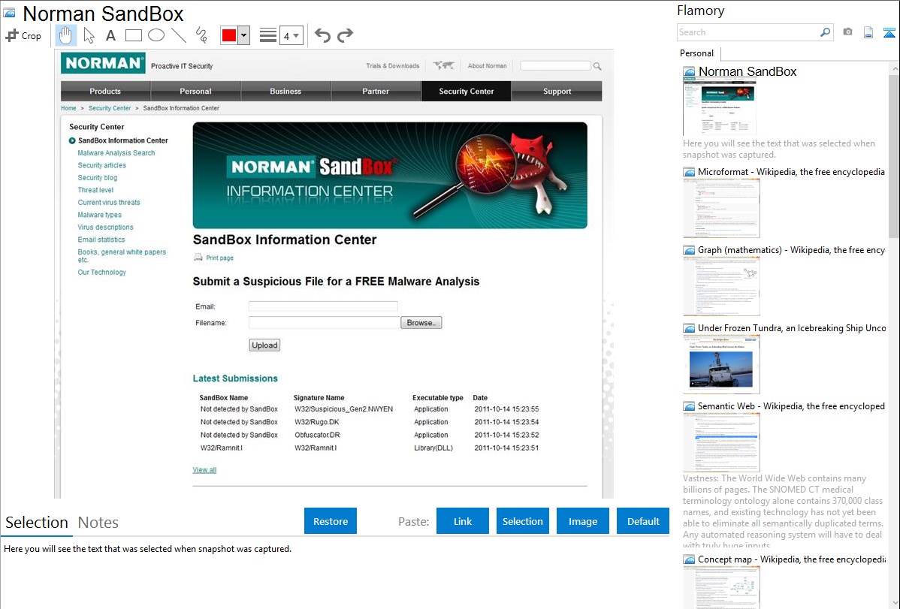
Task: Undo the last annotation
Action: click(322, 35)
